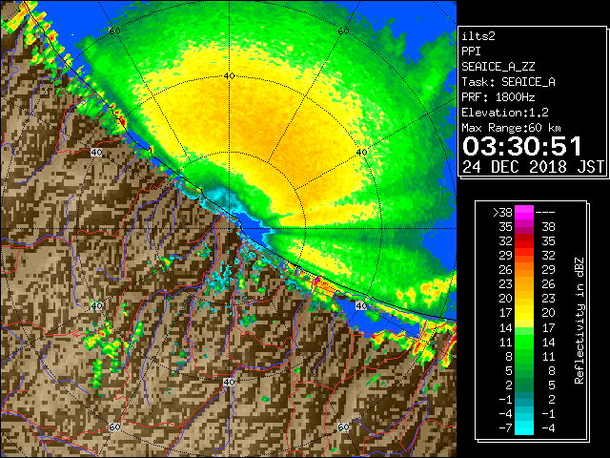The width and height of the screenshot is (610, 458).
Task: Click the '24 DEC 2018 JST' date
Action: (534, 167)
